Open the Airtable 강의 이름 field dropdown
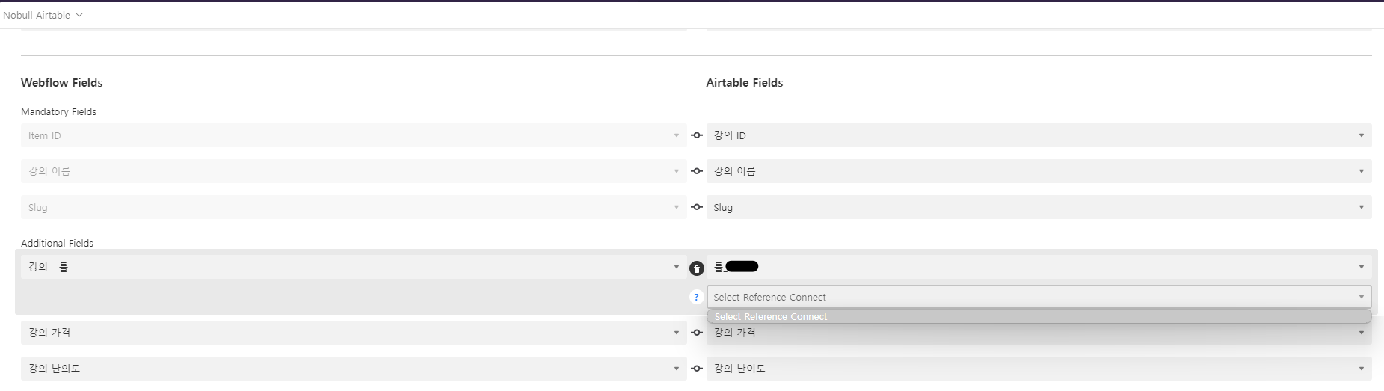The width and height of the screenshot is (1384, 391). (1039, 171)
